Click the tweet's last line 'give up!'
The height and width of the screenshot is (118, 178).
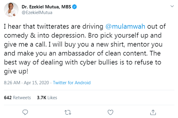(16, 71)
